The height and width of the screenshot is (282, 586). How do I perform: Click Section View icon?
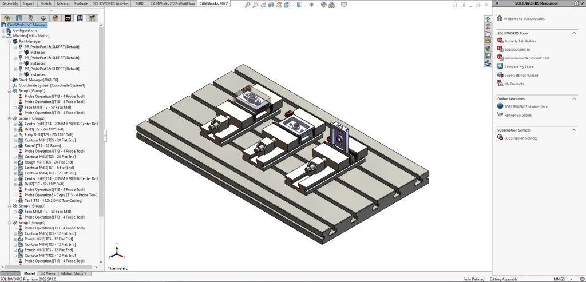[x=271, y=5]
